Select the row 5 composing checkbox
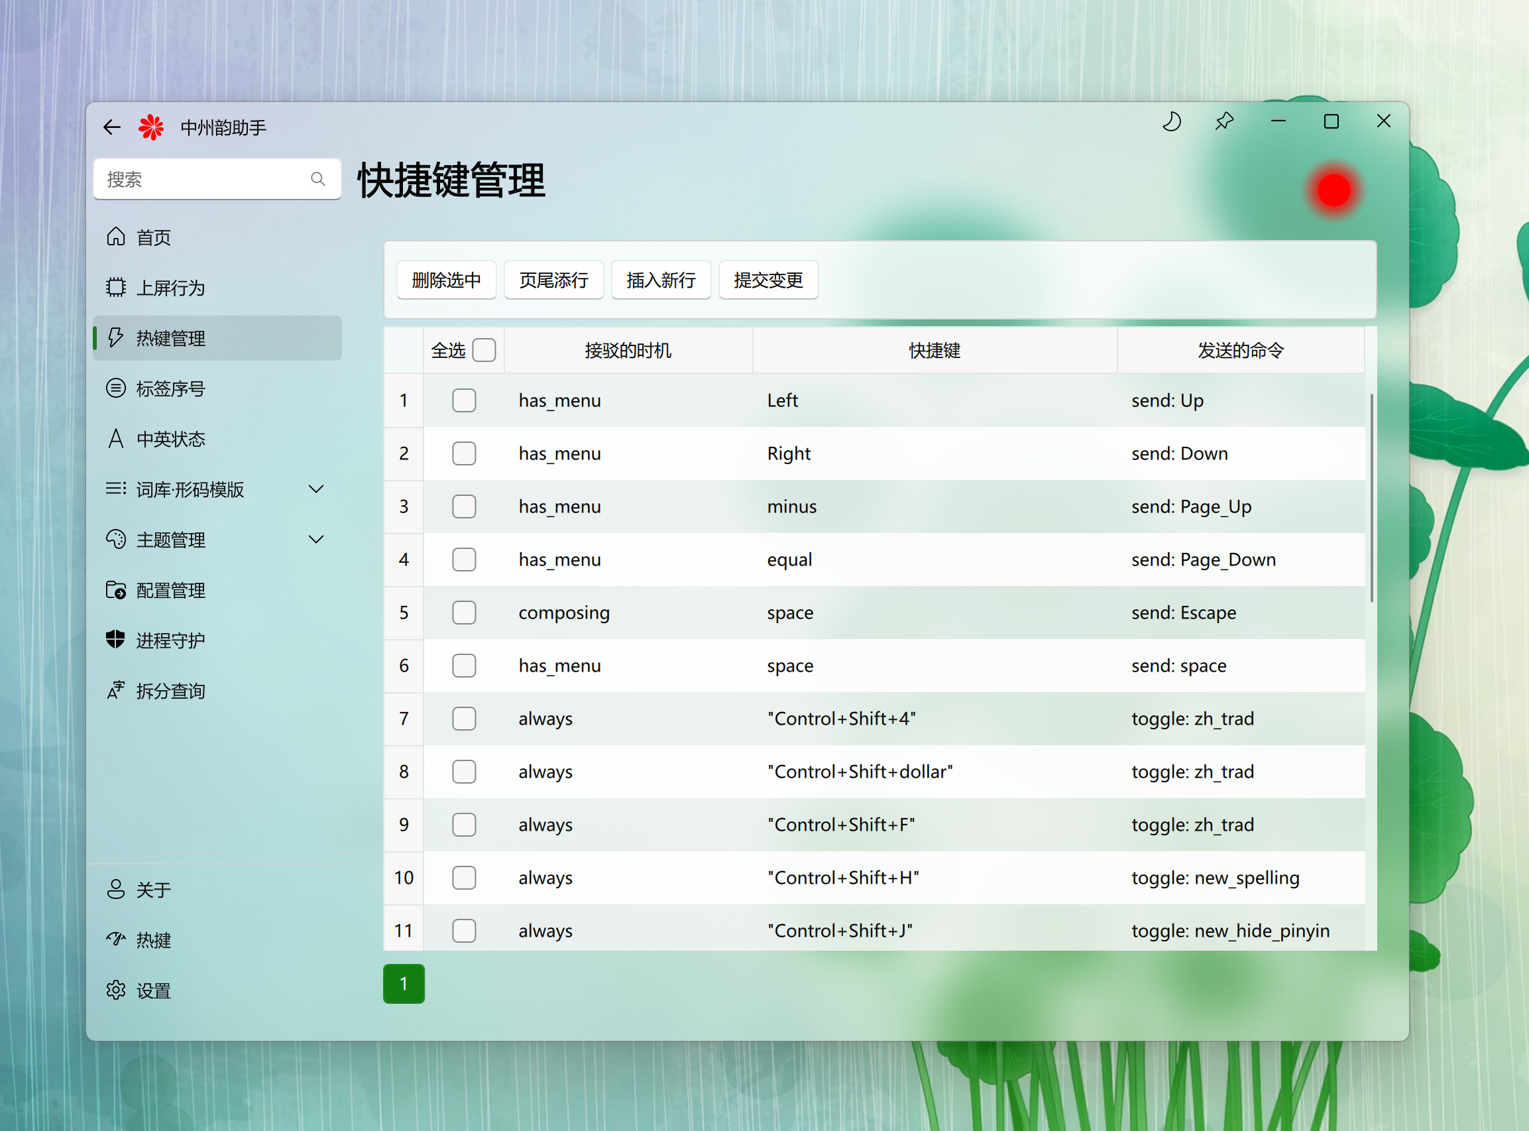This screenshot has width=1529, height=1131. 464,613
